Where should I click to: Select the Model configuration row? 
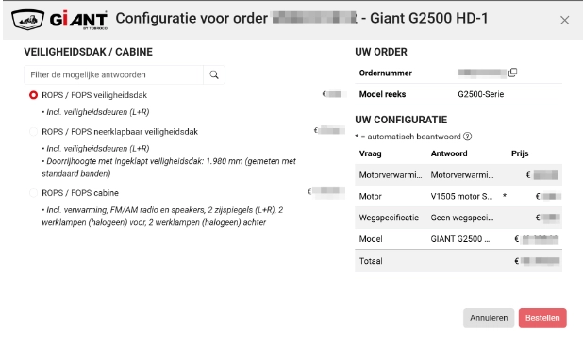click(458, 239)
